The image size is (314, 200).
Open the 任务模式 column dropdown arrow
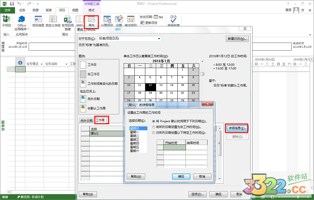tap(42, 64)
